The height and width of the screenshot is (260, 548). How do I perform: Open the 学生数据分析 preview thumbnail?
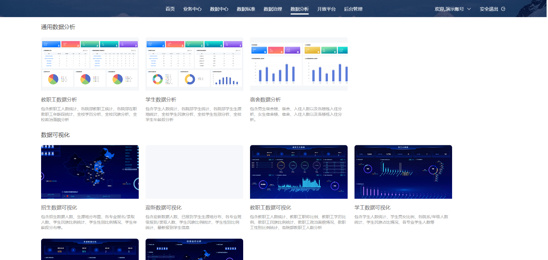point(194,64)
